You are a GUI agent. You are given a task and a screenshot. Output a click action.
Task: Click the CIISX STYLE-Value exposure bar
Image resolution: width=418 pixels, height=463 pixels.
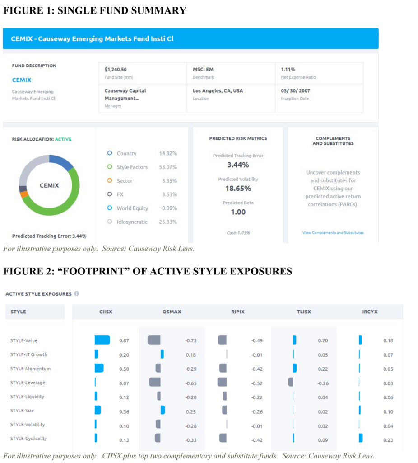[x=102, y=340]
